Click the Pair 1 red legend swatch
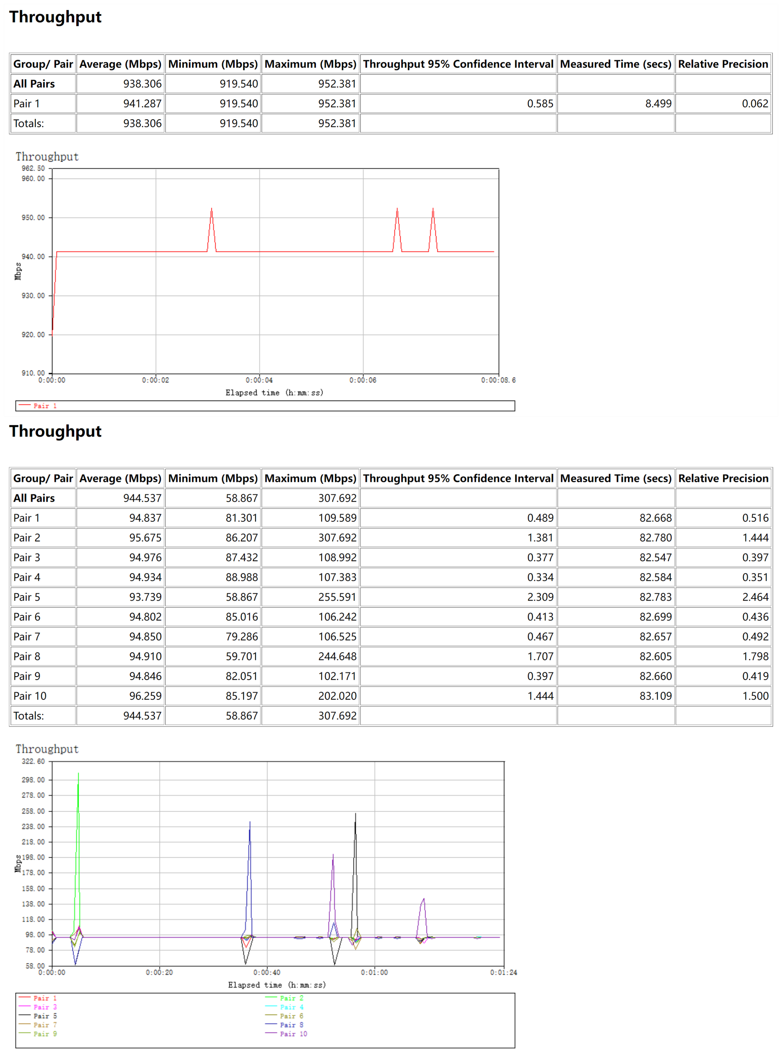 click(25, 406)
